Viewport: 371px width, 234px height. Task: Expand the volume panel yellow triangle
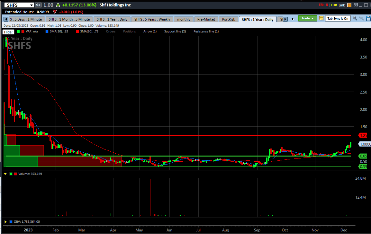click(x=5, y=174)
